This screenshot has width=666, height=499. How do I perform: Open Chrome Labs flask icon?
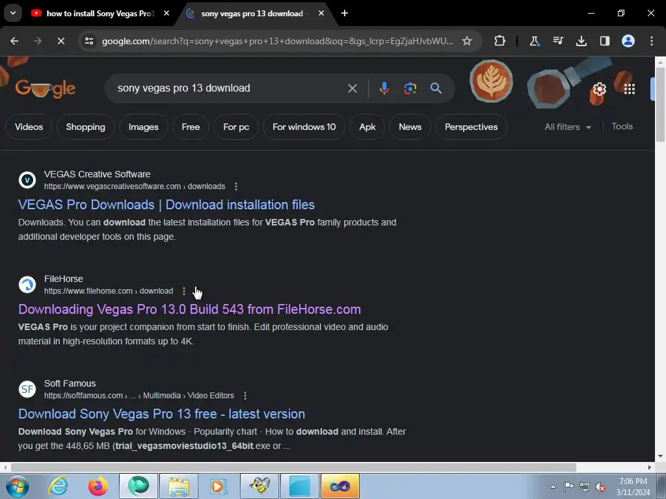(535, 41)
